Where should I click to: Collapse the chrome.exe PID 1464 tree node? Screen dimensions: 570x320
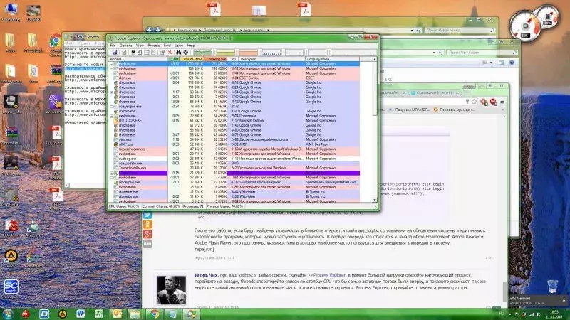coord(112,92)
